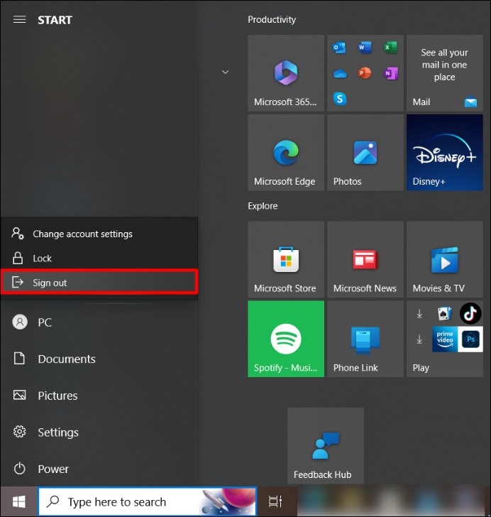This screenshot has width=491, height=517.
Task: Open the Photos tile
Action: [x=365, y=152]
